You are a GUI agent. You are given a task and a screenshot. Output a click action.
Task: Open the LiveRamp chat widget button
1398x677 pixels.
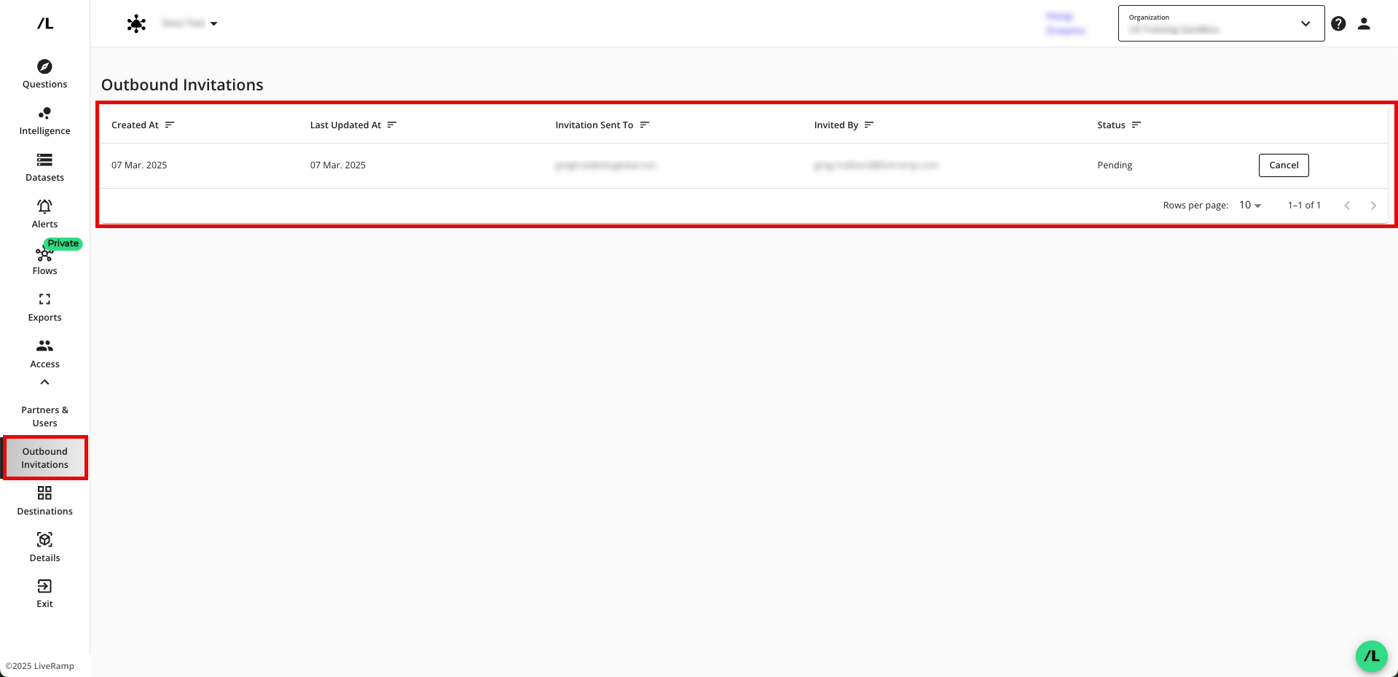[1371, 656]
